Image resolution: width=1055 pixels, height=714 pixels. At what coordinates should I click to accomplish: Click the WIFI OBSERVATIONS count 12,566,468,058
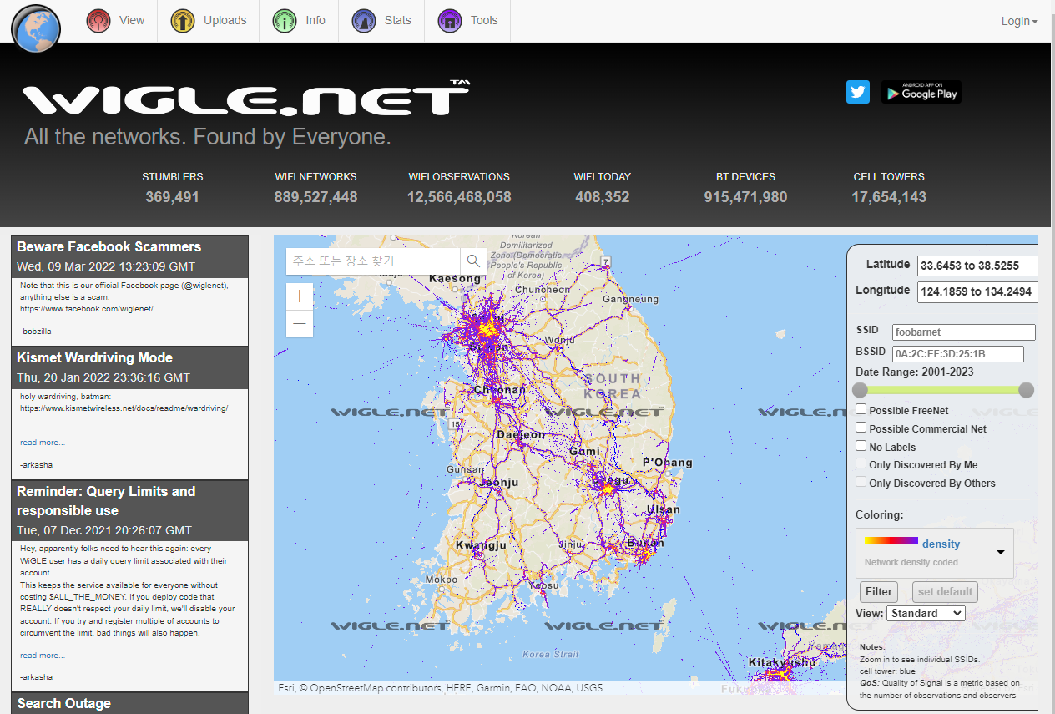[459, 197]
